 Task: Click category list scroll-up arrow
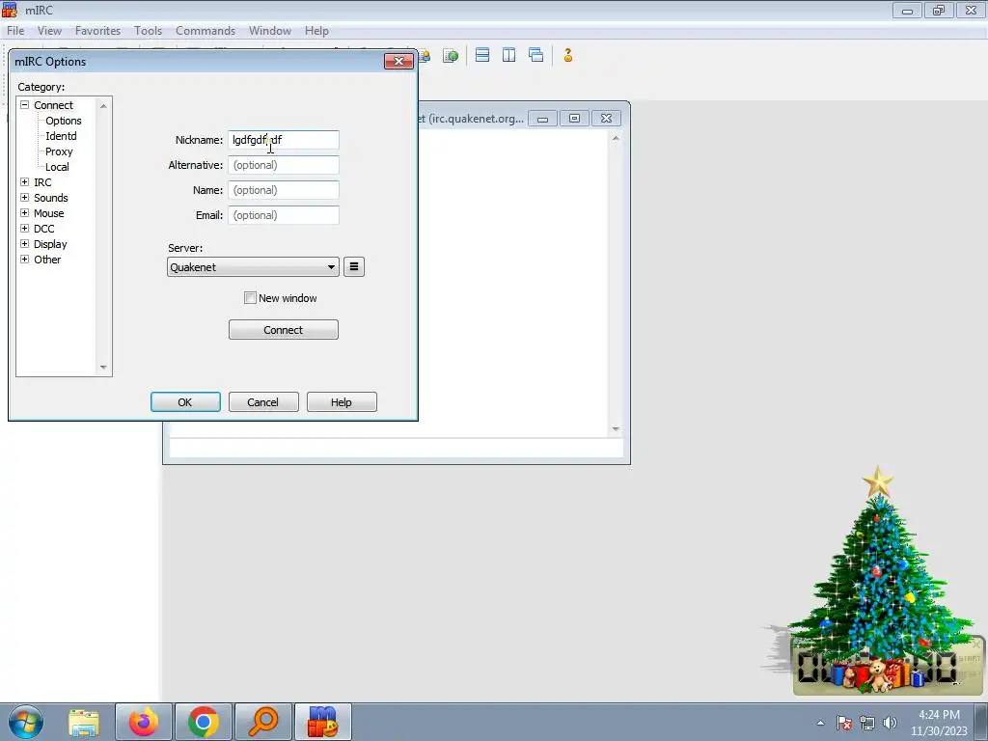103,106
